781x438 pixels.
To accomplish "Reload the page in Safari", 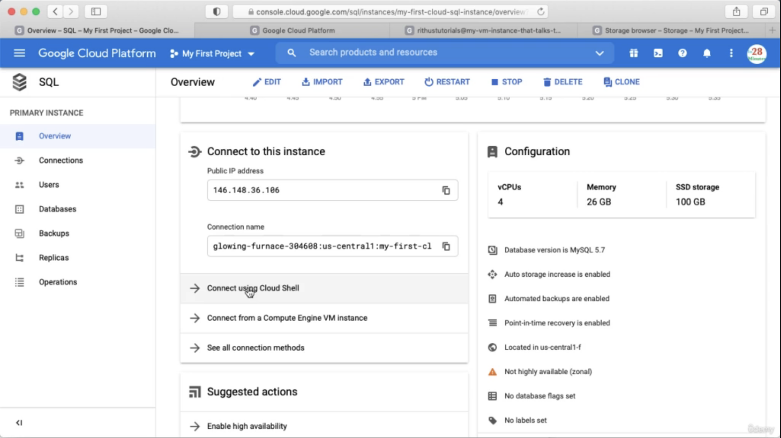I will 541,12.
